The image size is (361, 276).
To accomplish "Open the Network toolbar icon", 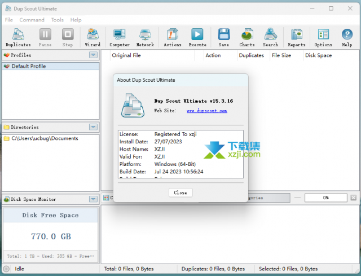I will click(145, 34).
